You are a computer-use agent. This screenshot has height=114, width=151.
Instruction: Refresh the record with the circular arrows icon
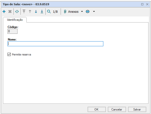(17, 11)
